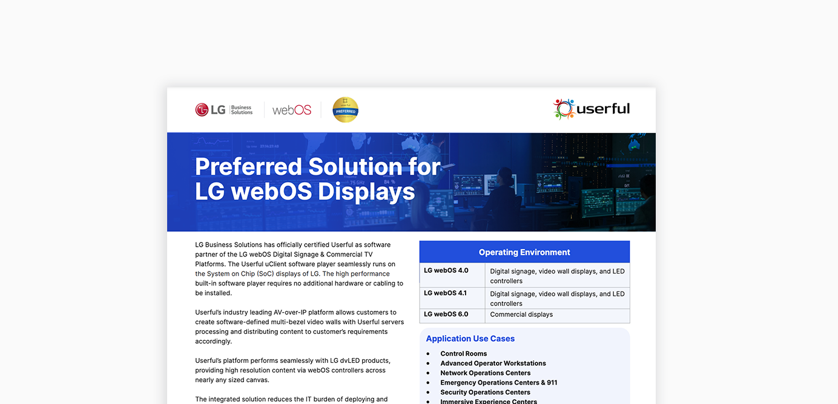Select the LG webOS 4.0 table row
The height and width of the screenshot is (404, 838).
(x=524, y=275)
